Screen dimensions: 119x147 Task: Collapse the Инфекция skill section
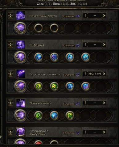coord(10,45)
